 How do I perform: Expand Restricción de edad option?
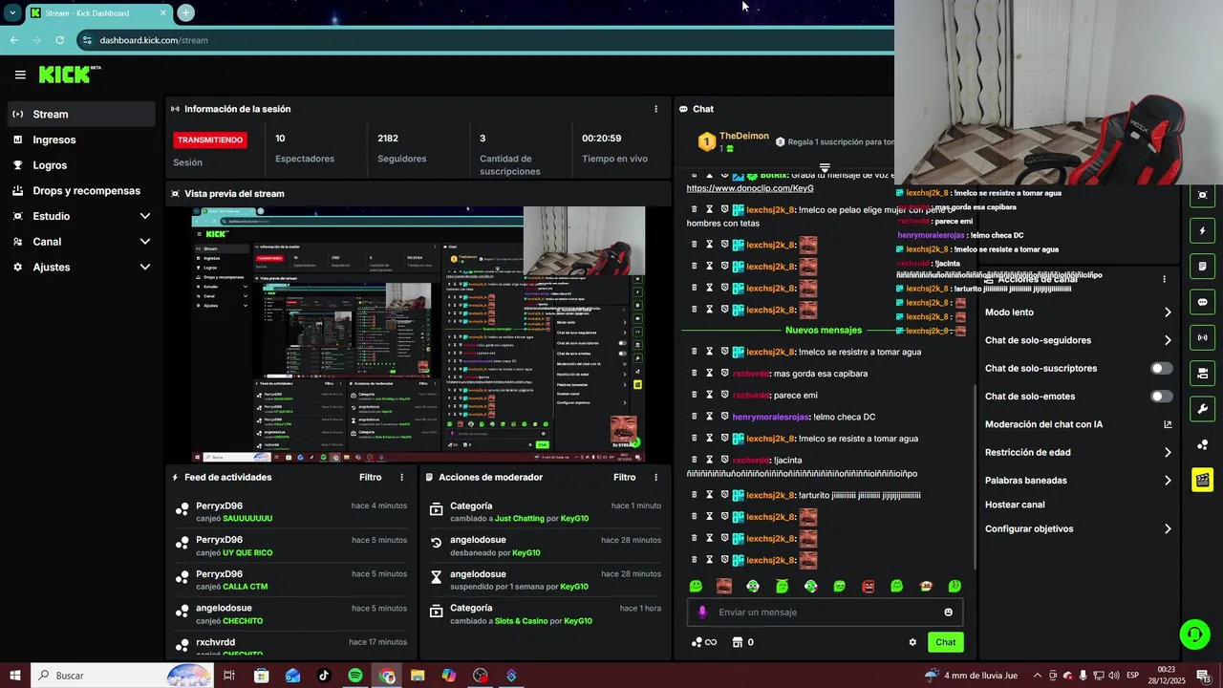click(x=1079, y=452)
